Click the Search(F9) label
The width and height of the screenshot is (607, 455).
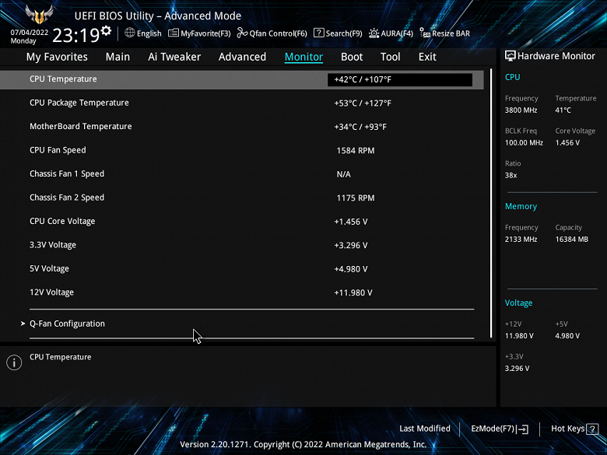344,33
